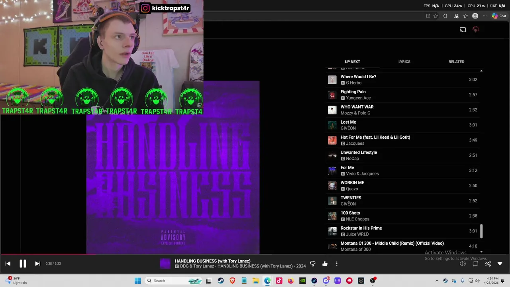Click the taskbar Search box
This screenshot has height=287, width=510.
[x=174, y=281]
